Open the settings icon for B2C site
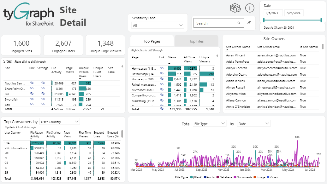 pyautogui.click(x=43, y=94)
